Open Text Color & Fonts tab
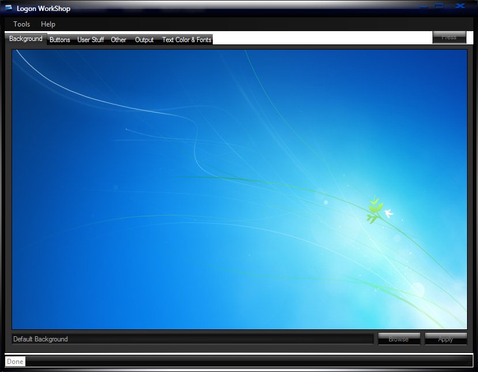The height and width of the screenshot is (372, 478). (x=187, y=40)
